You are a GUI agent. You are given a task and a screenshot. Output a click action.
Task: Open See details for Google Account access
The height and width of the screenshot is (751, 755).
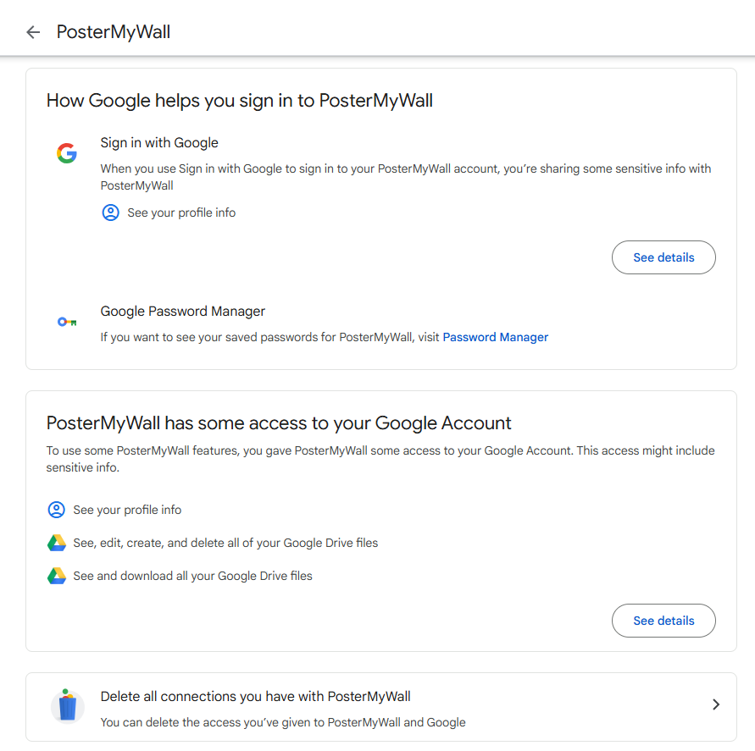[663, 621]
